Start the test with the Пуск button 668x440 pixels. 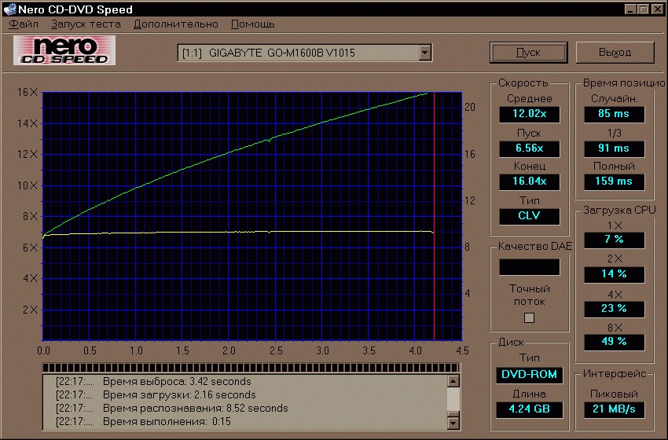pyautogui.click(x=528, y=53)
